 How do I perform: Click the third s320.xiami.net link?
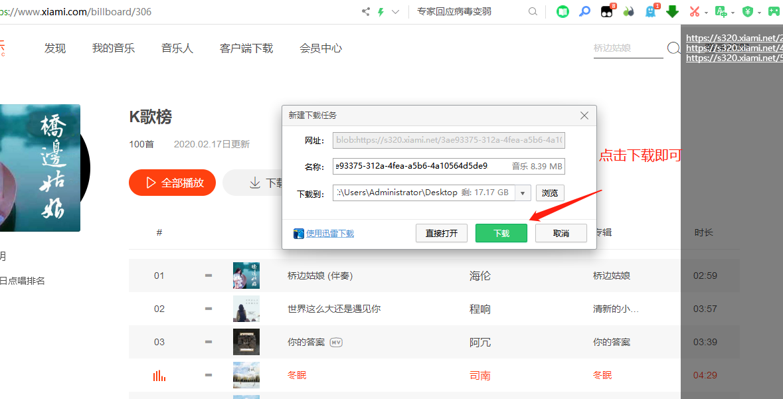[734, 58]
